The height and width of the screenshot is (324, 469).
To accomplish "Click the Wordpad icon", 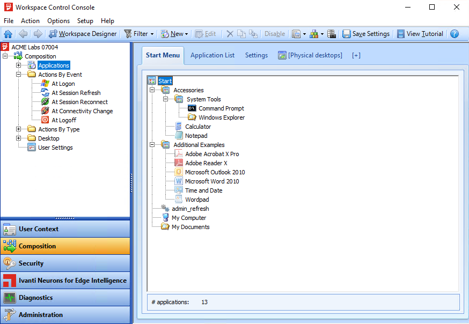I will [x=179, y=200].
